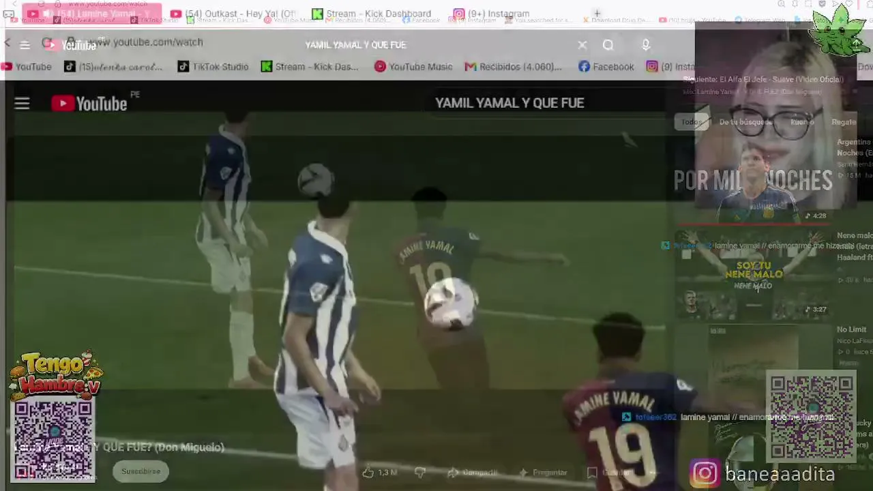Open the No Limit recommended video title
Image resolution: width=873 pixels, height=491 pixels.
[x=852, y=329]
